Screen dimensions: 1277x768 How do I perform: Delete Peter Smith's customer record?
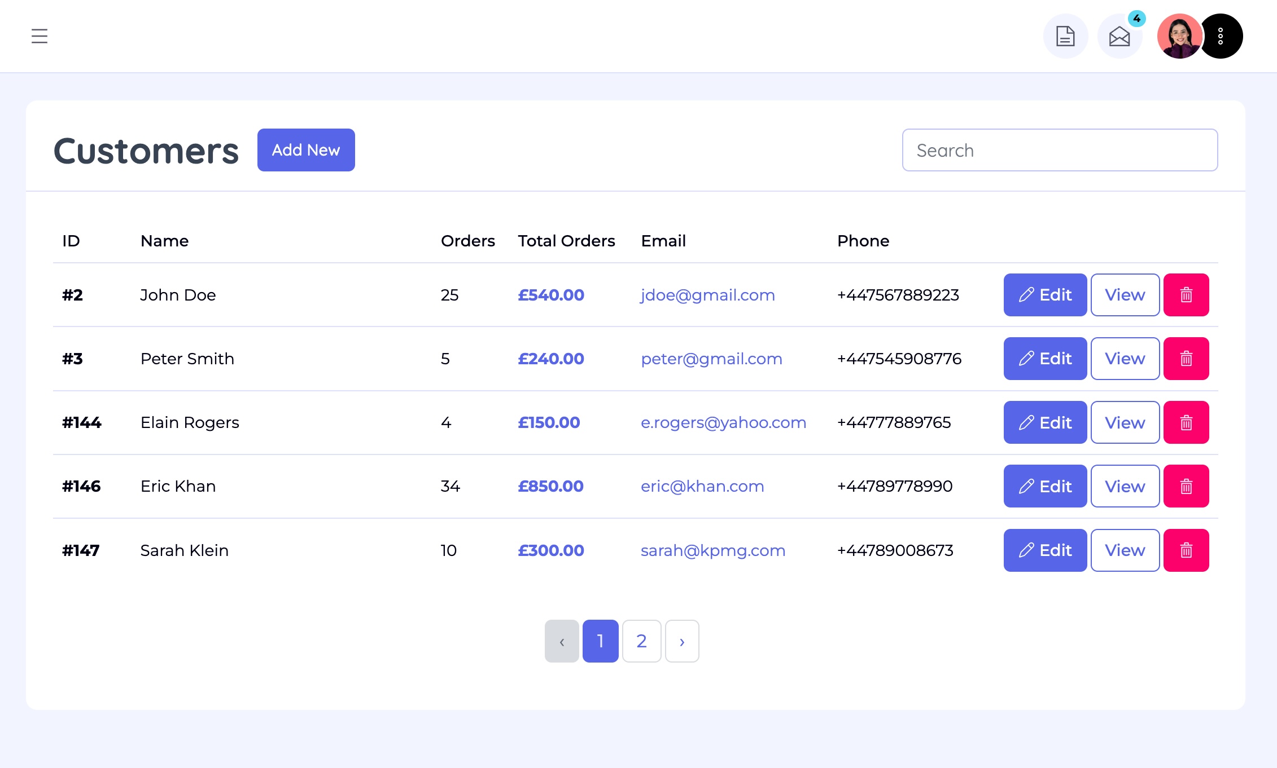[1186, 359]
